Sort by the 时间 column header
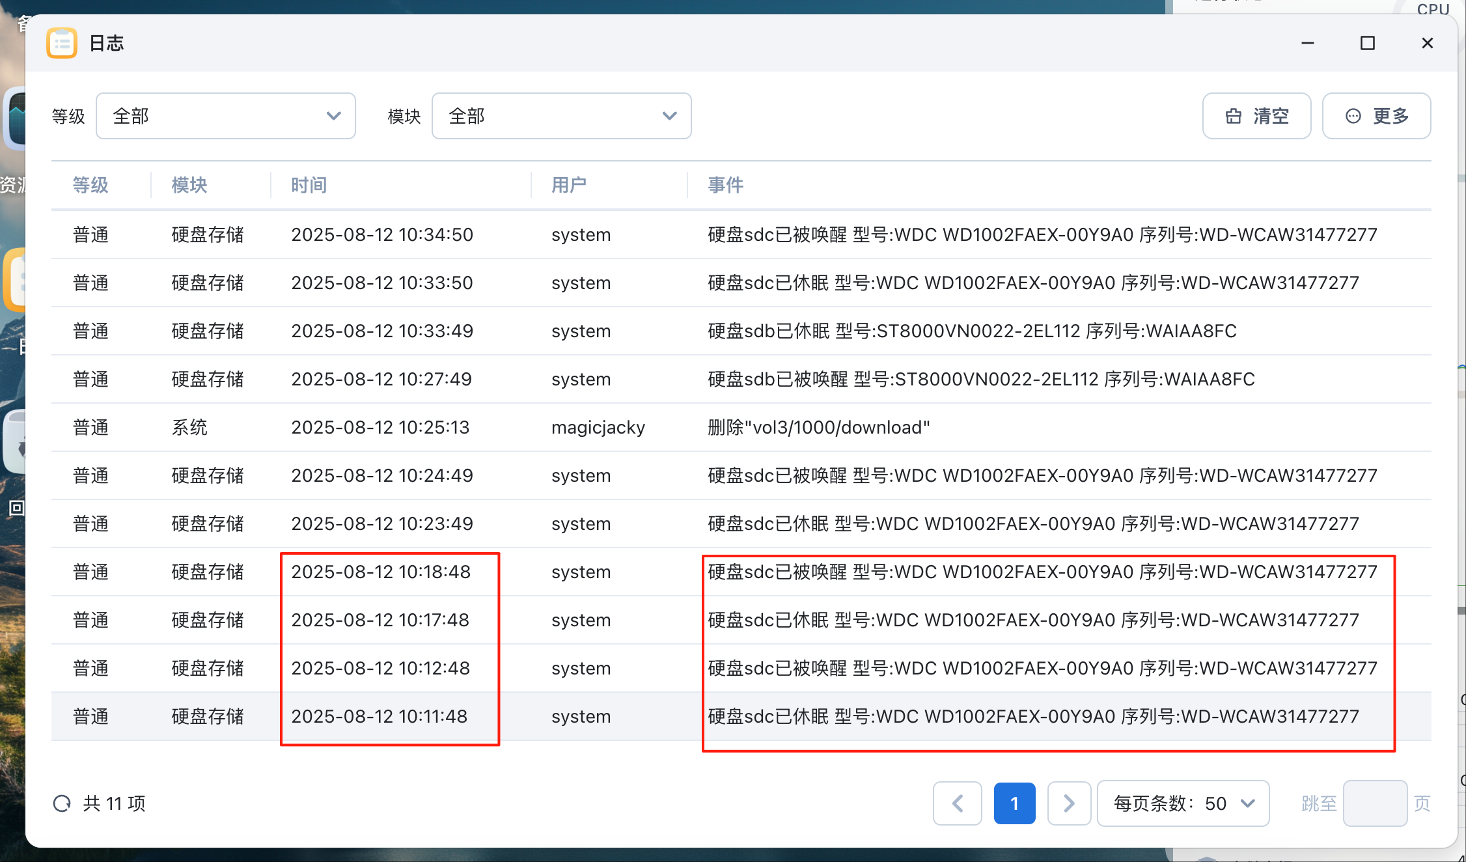This screenshot has height=862, width=1466. (x=309, y=186)
